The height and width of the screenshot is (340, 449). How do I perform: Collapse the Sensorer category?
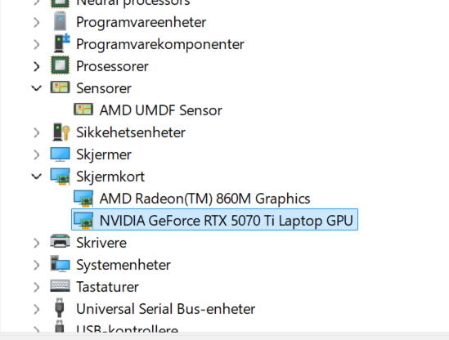37,88
